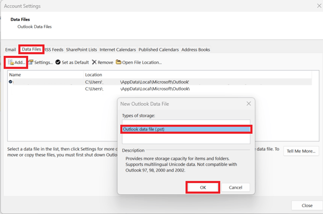Click Close in Account Settings
This screenshot has height=214, width=323.
[x=307, y=206]
